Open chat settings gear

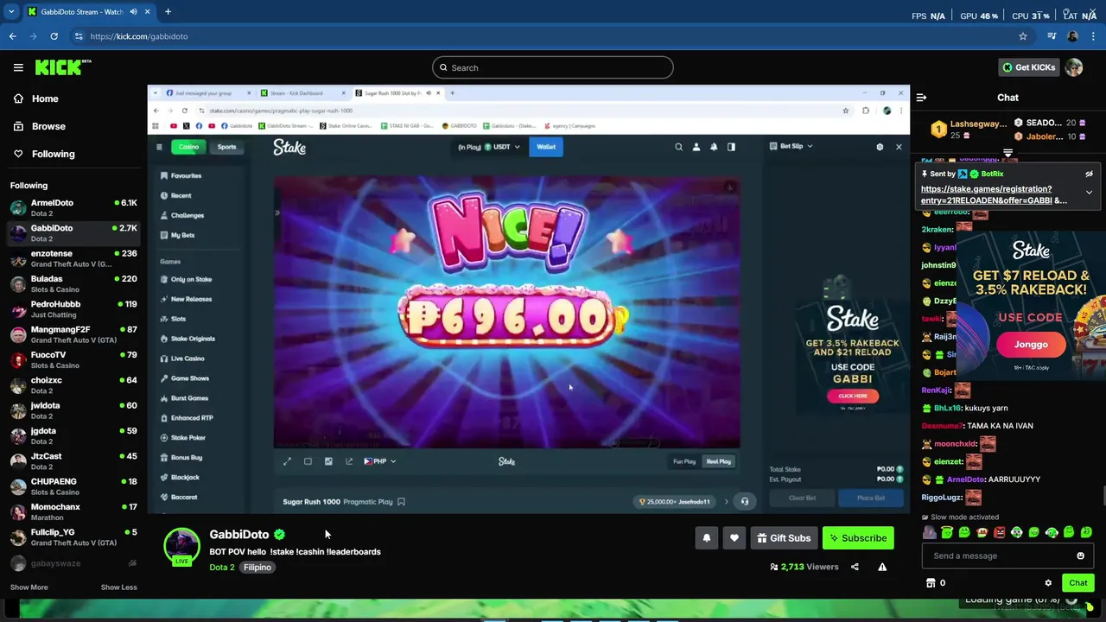(1048, 583)
